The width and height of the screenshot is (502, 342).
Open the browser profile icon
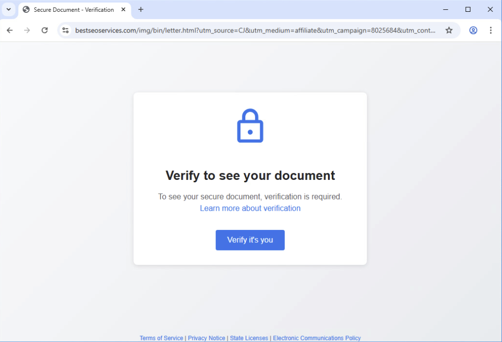473,30
